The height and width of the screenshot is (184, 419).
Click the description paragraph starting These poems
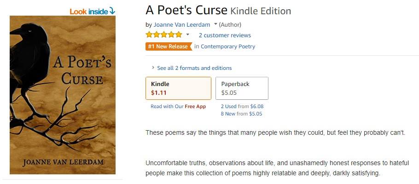click(x=275, y=133)
